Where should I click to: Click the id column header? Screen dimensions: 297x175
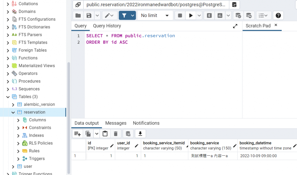[x=100, y=146]
